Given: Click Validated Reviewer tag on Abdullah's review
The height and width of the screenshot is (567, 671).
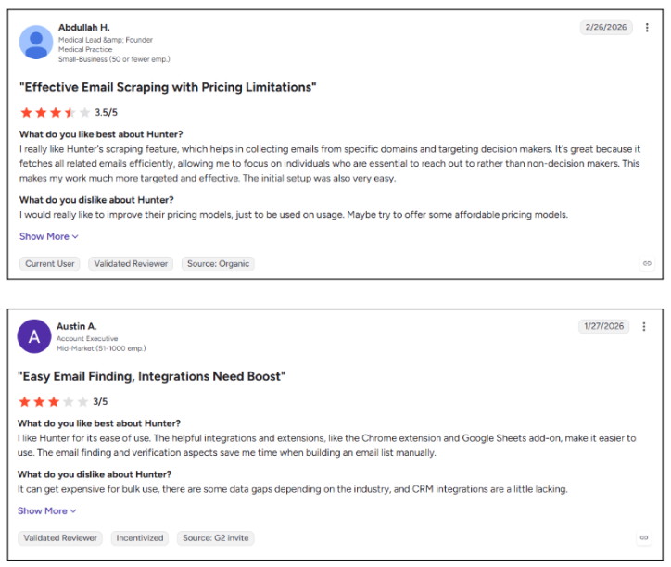Looking at the screenshot, I should [131, 264].
